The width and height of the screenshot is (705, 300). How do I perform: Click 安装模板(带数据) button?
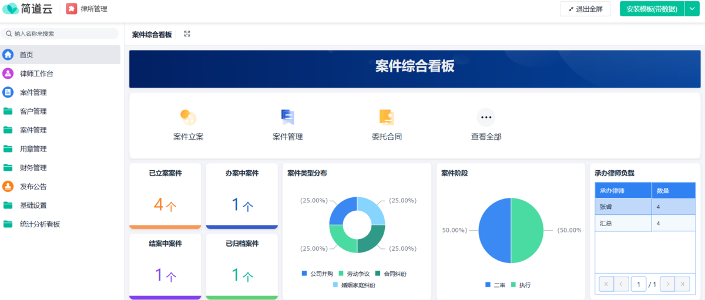[652, 9]
